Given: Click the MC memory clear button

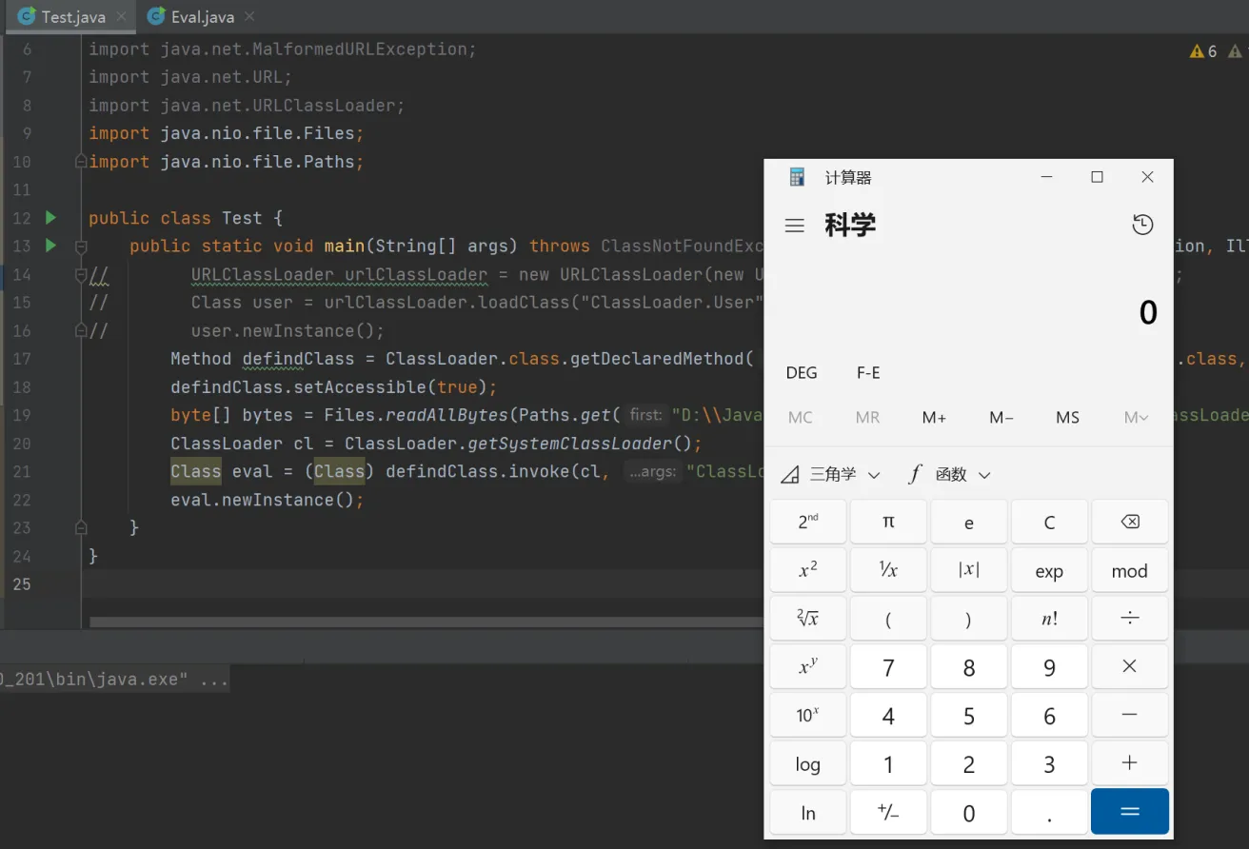Looking at the screenshot, I should pos(801,418).
